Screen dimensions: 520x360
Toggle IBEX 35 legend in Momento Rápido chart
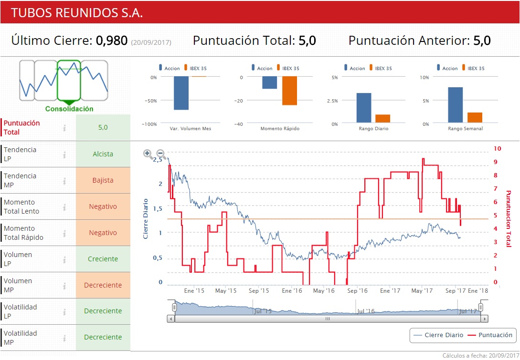click(x=288, y=68)
